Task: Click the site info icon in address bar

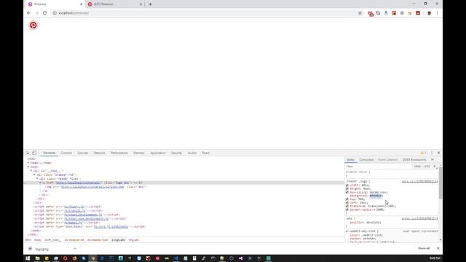Action: point(55,13)
